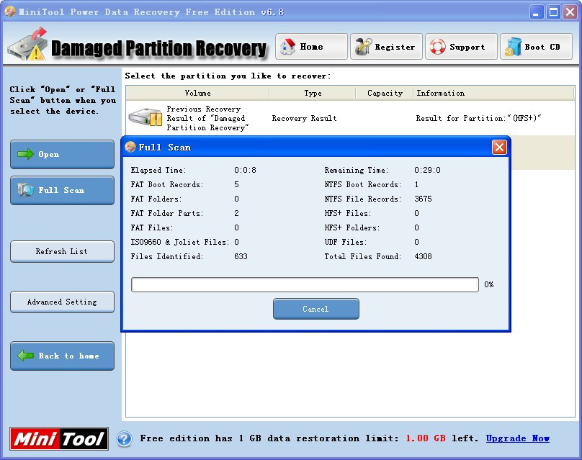Close the Full Scan dialog

point(499,147)
